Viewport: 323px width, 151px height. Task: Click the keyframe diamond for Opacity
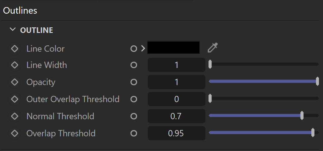pos(15,82)
